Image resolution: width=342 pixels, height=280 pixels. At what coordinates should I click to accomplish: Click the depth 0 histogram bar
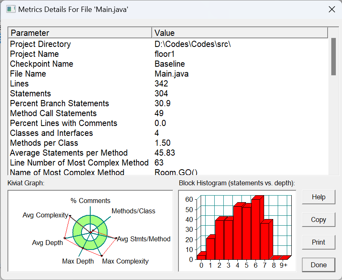tap(201, 257)
